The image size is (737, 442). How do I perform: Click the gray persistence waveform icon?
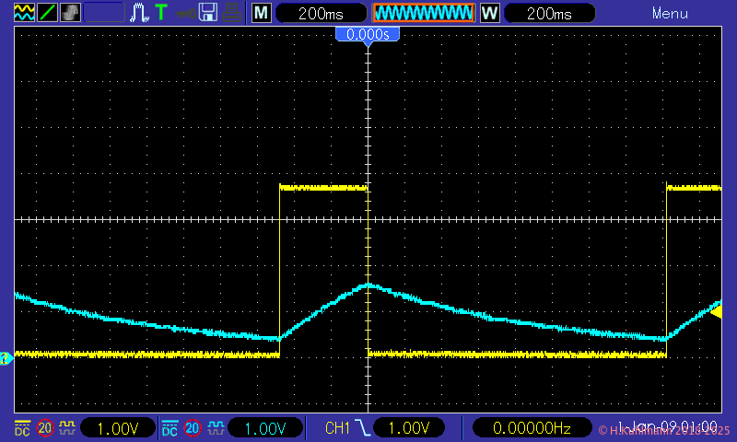[69, 13]
